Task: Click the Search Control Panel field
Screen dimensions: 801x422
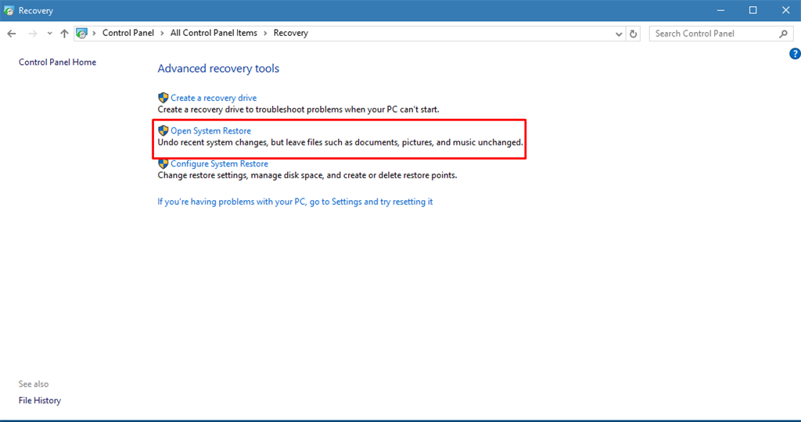Action: 713,34
